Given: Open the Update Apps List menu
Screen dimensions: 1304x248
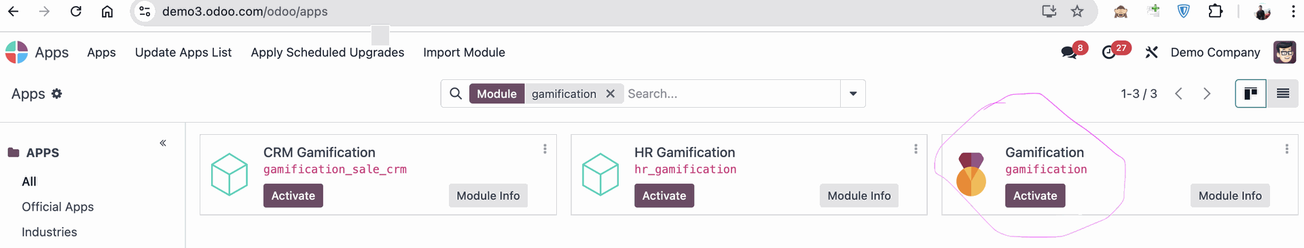Looking at the screenshot, I should tap(183, 52).
